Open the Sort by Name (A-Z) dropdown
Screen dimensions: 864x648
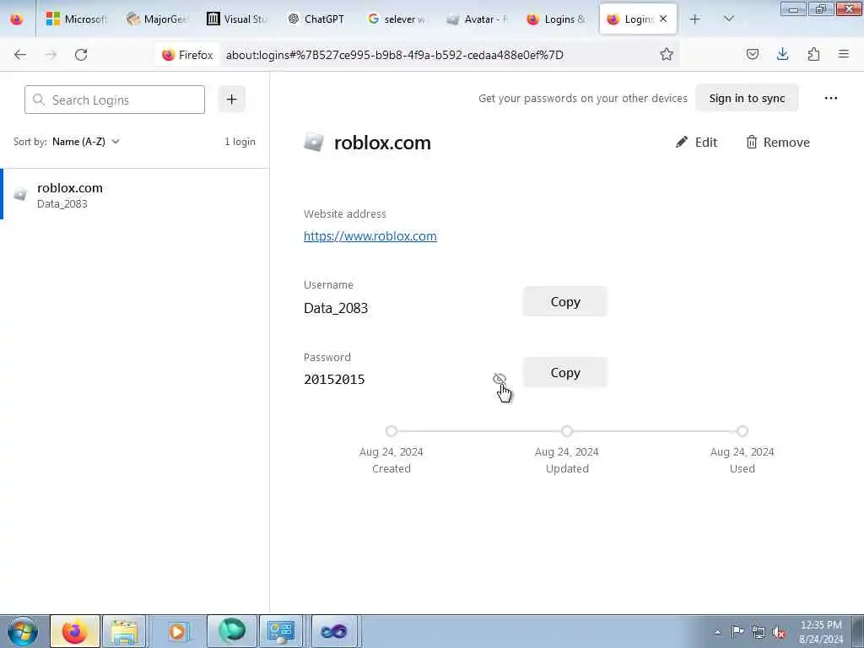(x=86, y=142)
